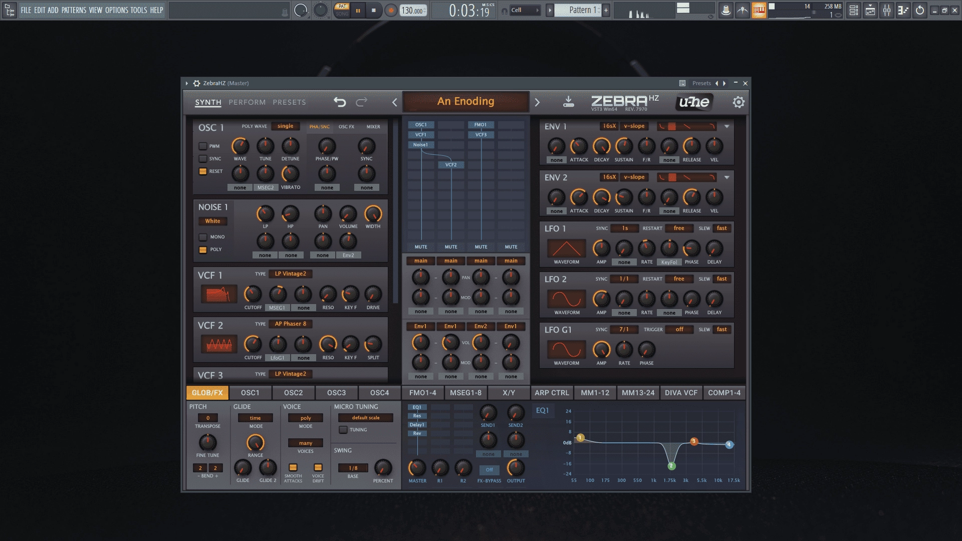This screenshot has width=962, height=541.
Task: Open LFO 1 sync '1s' dropdown
Action: pos(625,228)
